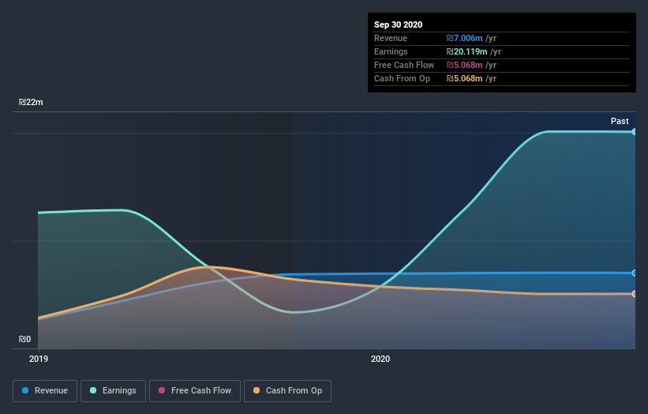Image resolution: width=648 pixels, height=414 pixels.
Task: Toggle the Revenue legend button
Action: (45, 391)
